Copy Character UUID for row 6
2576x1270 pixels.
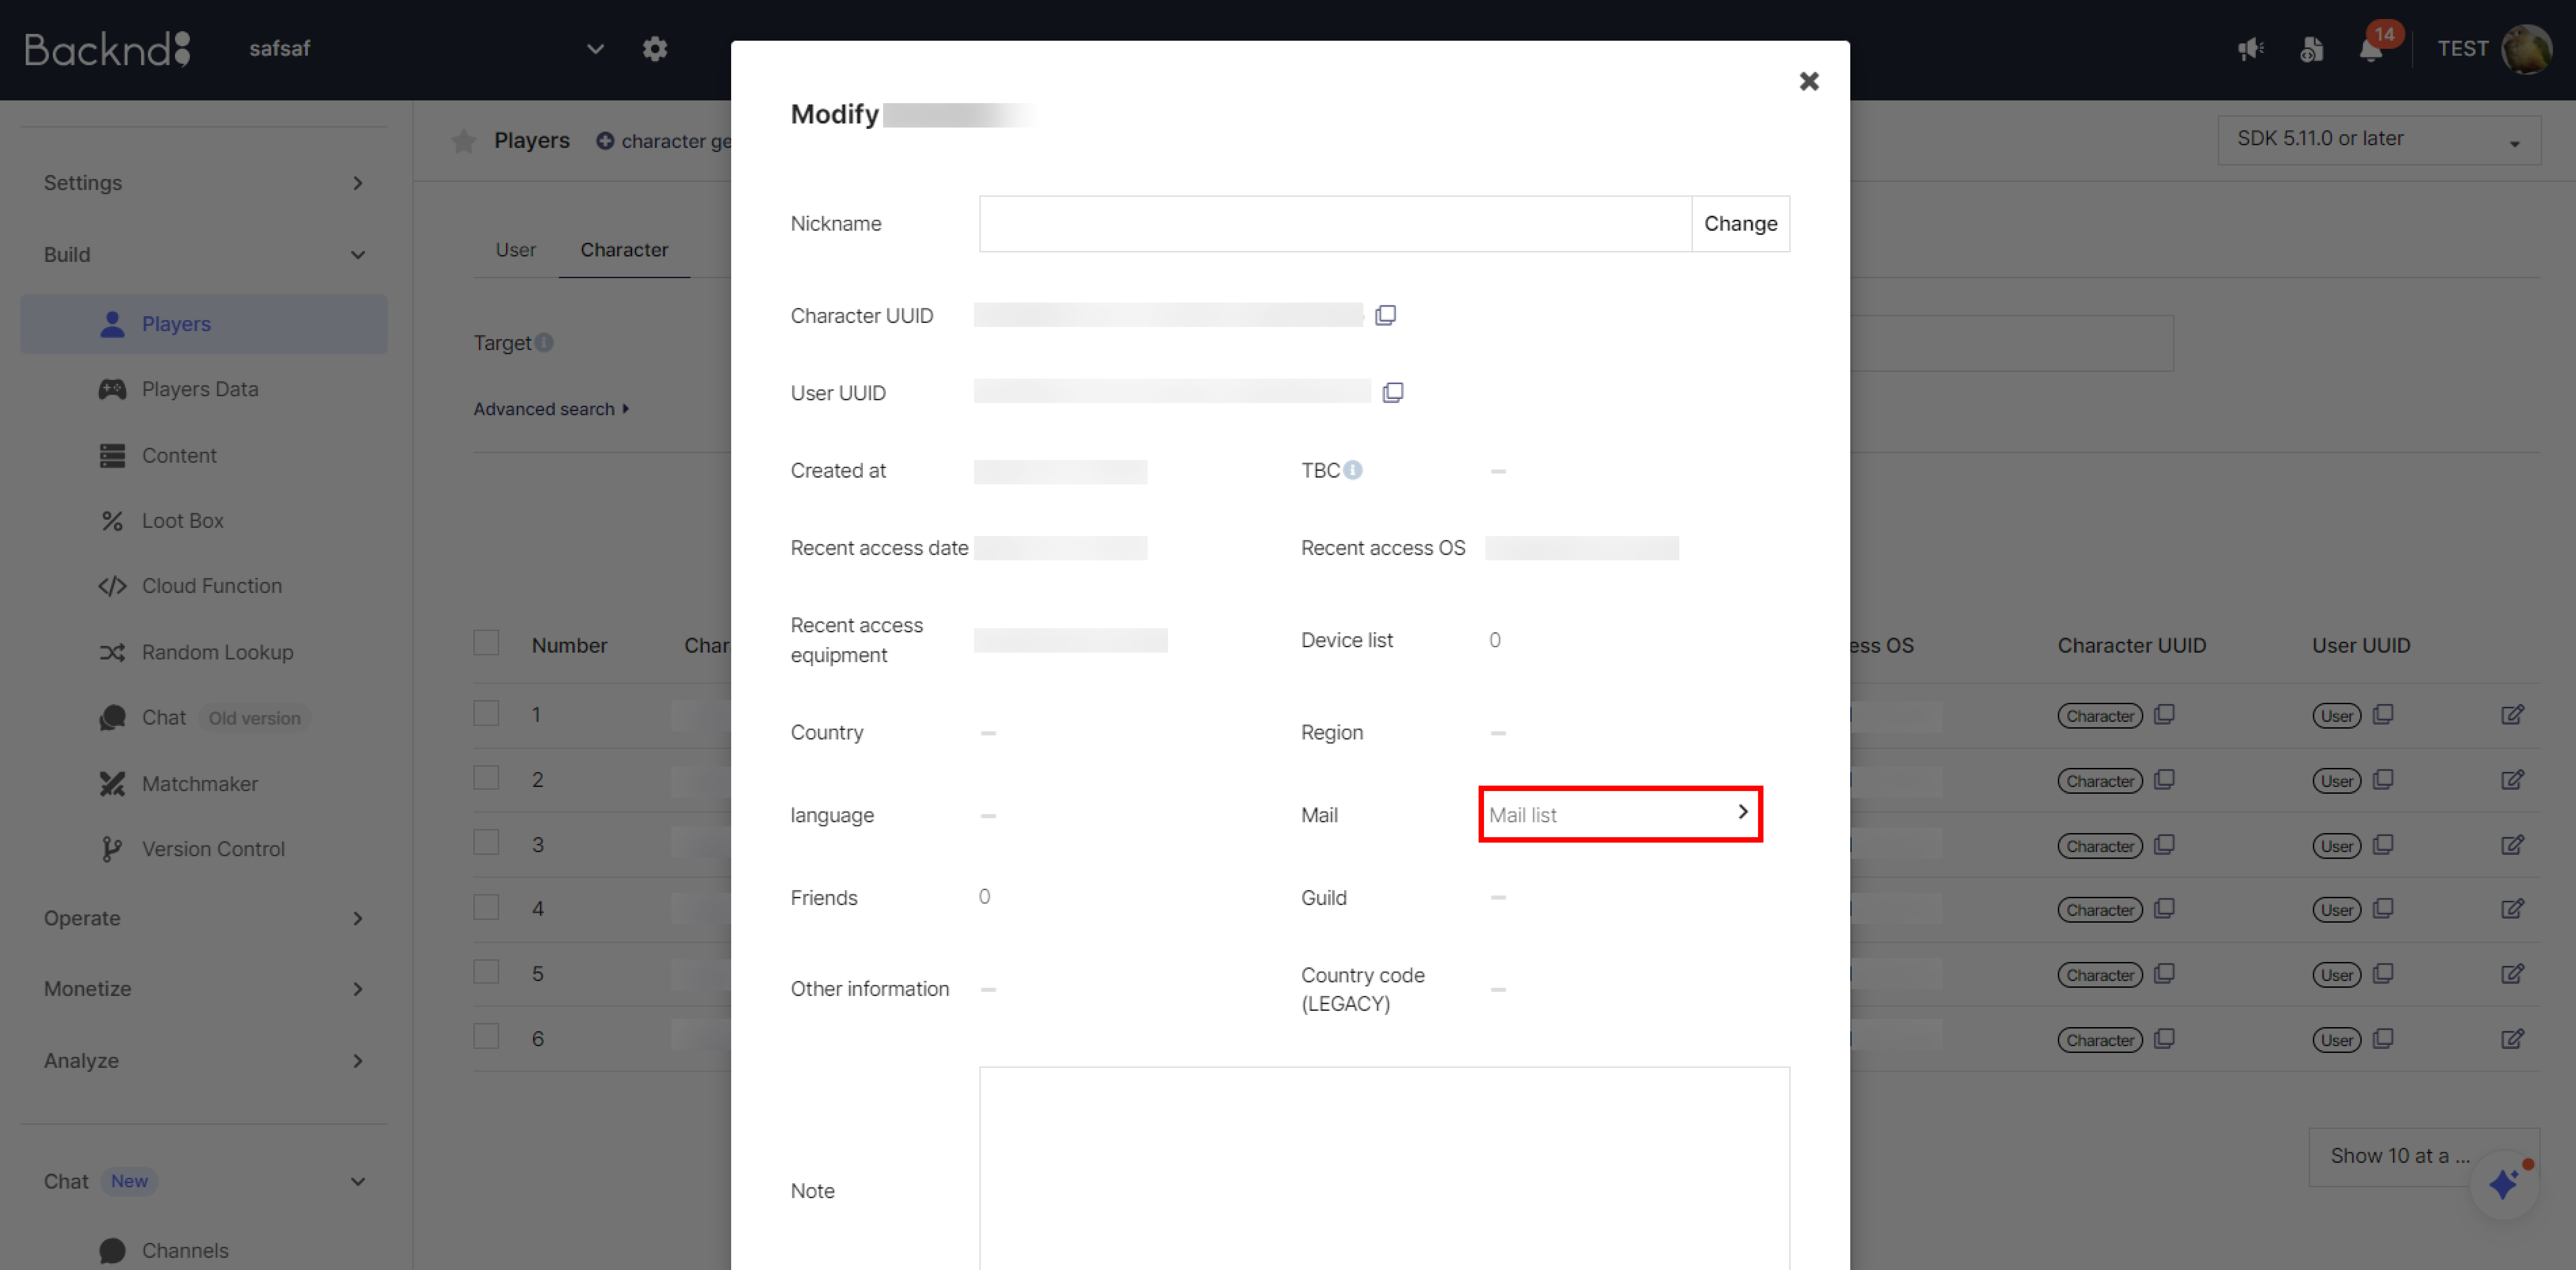point(2164,1039)
